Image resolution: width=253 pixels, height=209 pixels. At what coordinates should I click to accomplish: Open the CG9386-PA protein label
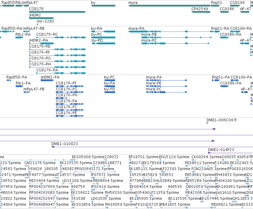coord(231,83)
